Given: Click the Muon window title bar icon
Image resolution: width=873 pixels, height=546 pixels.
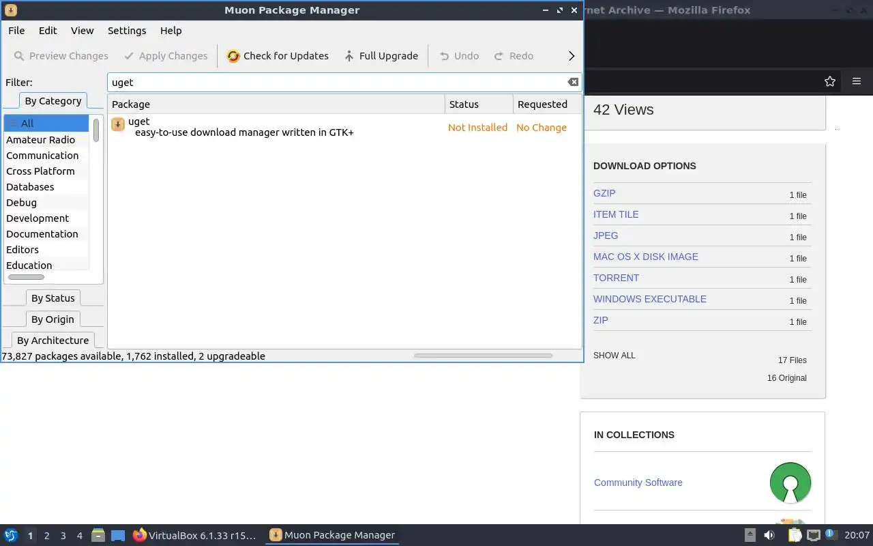Looking at the screenshot, I should [11, 10].
